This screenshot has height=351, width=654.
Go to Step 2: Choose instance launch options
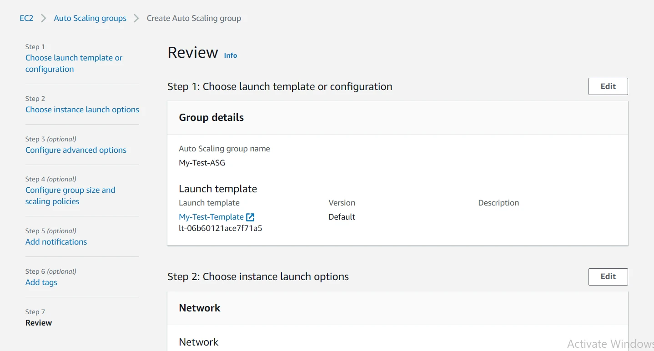(x=82, y=109)
